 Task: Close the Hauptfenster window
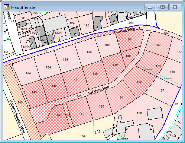pyautogui.click(x=175, y=7)
